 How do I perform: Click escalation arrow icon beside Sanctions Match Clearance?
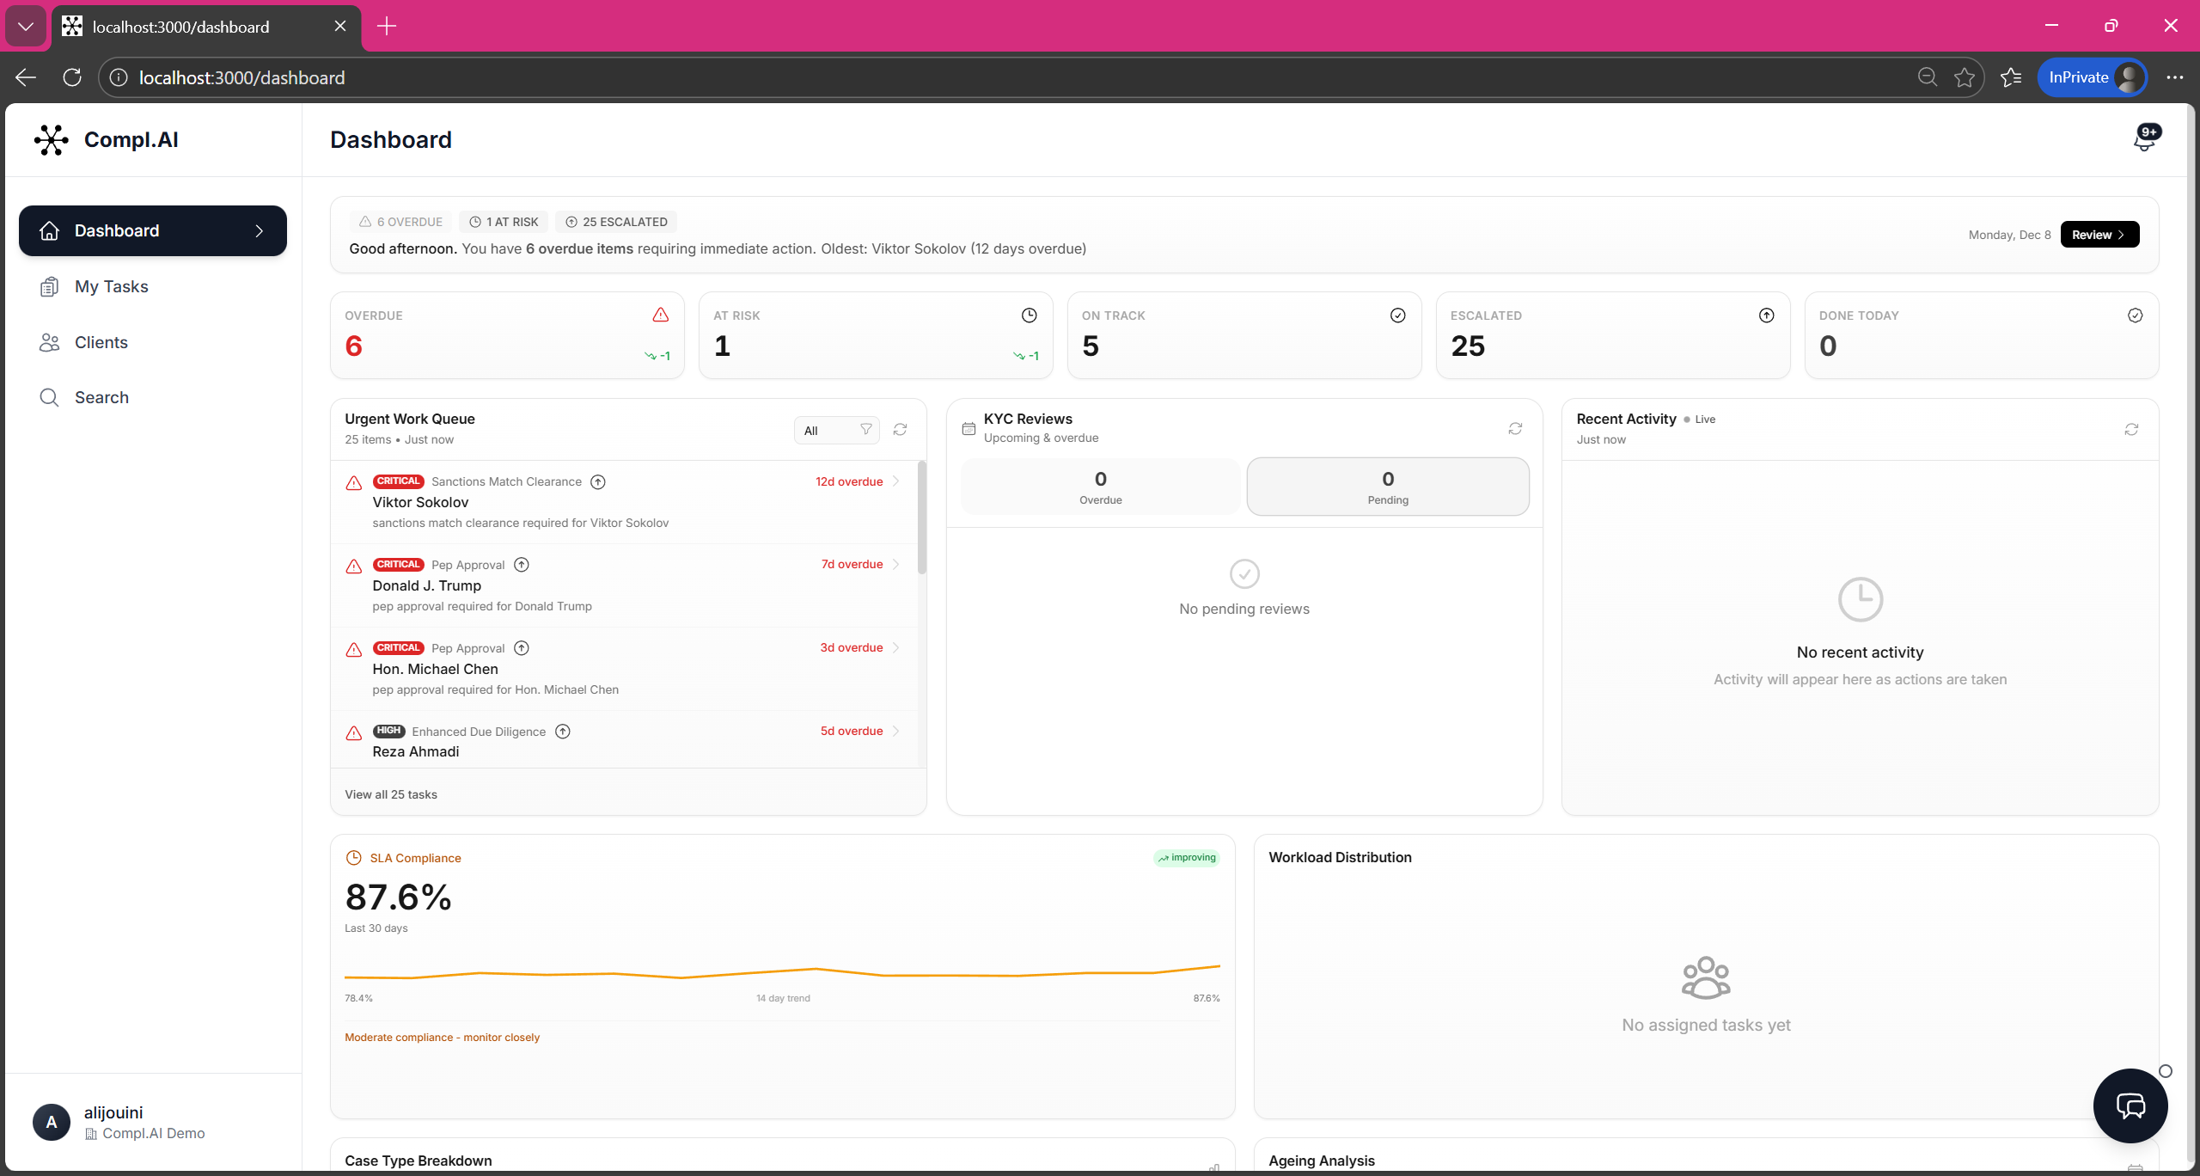598,481
